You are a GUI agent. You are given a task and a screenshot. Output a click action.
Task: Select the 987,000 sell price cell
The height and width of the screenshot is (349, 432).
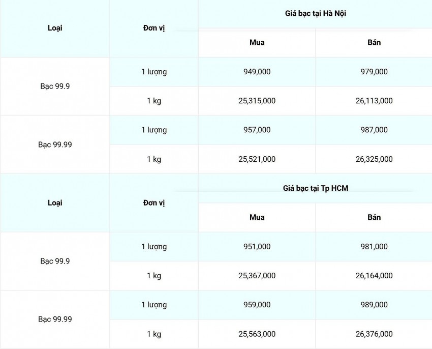tap(374, 130)
